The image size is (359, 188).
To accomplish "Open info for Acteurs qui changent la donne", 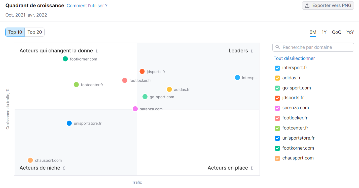I will point(96,50).
